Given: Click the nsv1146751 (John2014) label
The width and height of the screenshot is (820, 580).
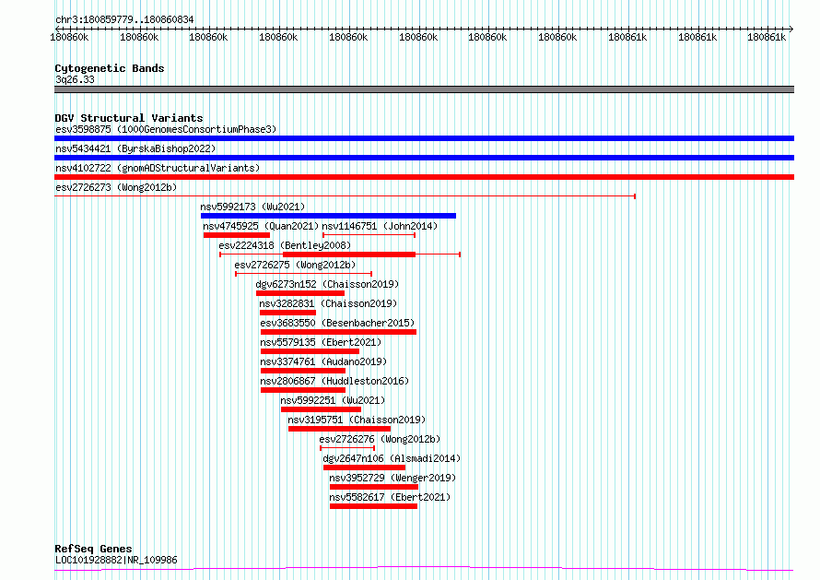Looking at the screenshot, I should click(380, 226).
